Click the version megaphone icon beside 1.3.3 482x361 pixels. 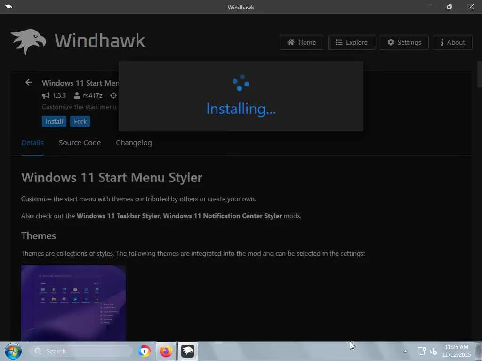46,95
